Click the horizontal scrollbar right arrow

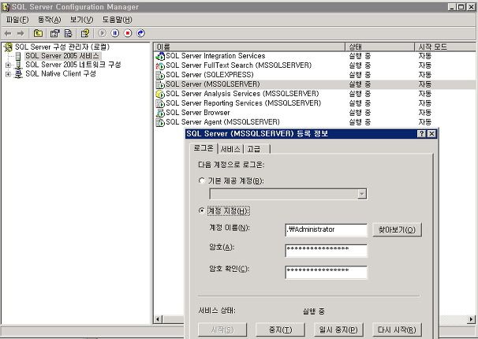click(471, 319)
